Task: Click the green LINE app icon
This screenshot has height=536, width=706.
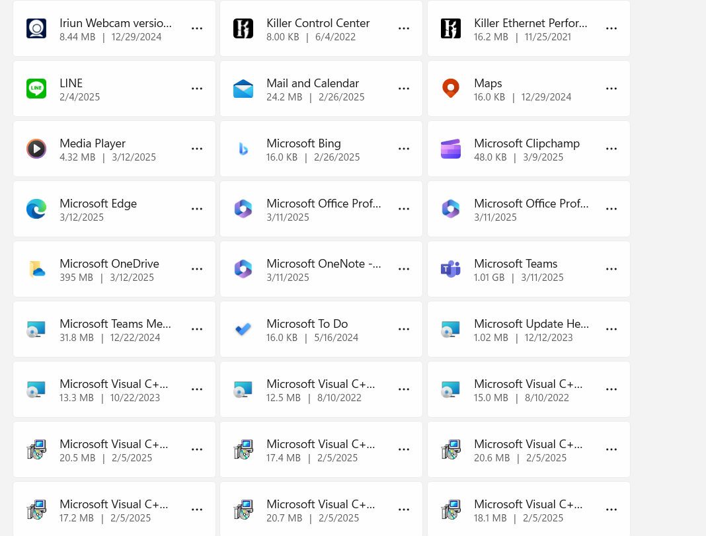Action: point(36,89)
